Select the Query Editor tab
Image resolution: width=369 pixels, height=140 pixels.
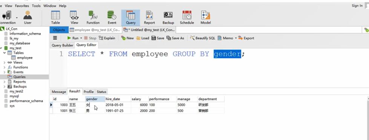coord(86,45)
